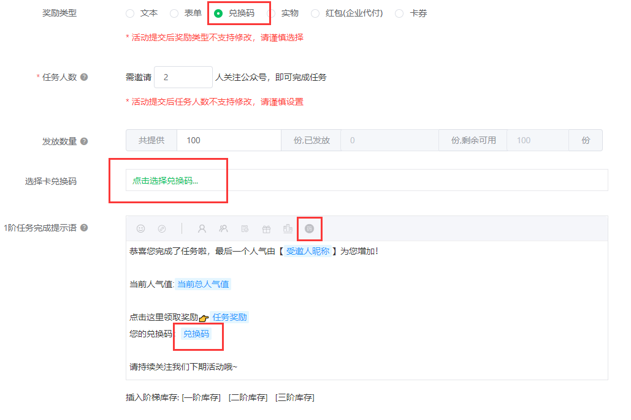Choose 实物 as the reward type

(x=272, y=12)
